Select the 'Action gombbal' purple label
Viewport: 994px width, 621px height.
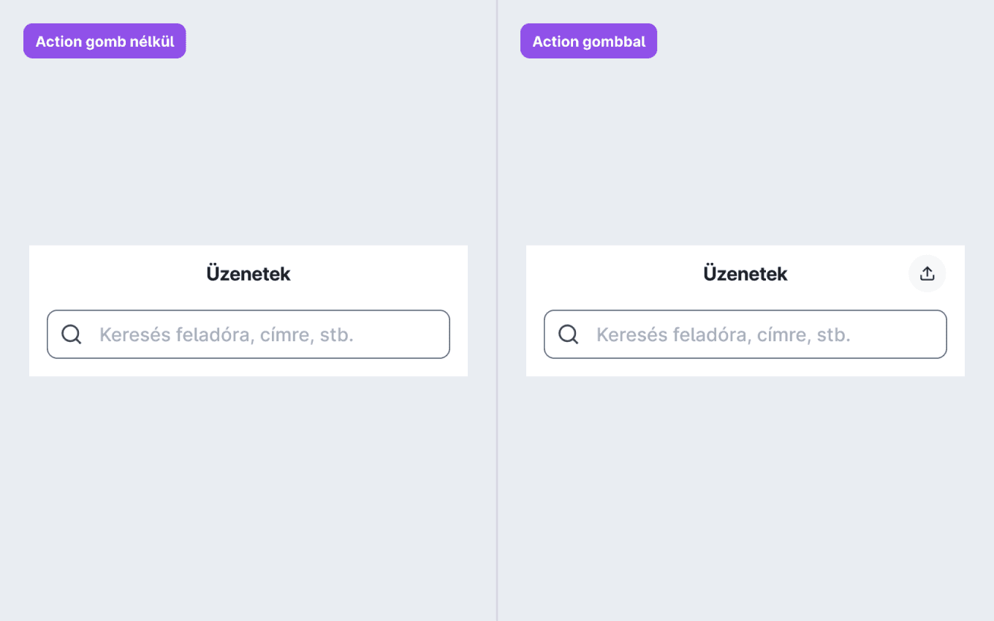[588, 41]
